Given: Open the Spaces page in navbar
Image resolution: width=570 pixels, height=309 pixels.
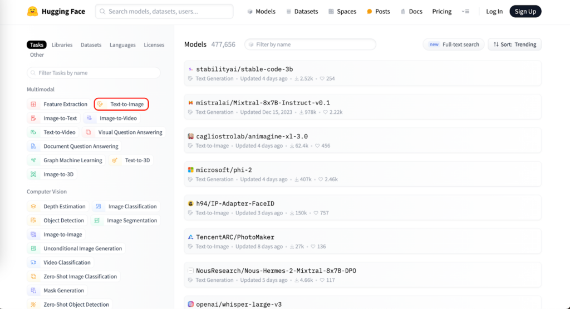Looking at the screenshot, I should [342, 12].
